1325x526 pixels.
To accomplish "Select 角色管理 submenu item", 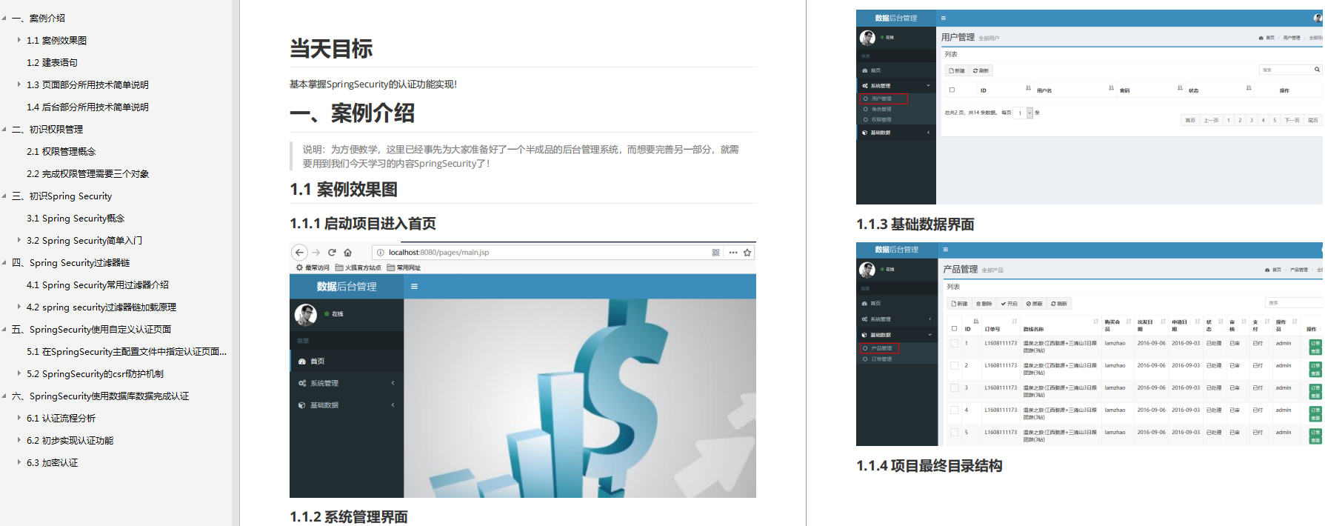I will [881, 109].
